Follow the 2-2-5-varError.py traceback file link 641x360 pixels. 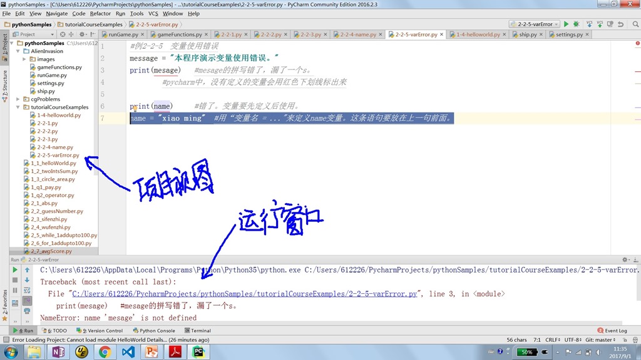point(245,294)
